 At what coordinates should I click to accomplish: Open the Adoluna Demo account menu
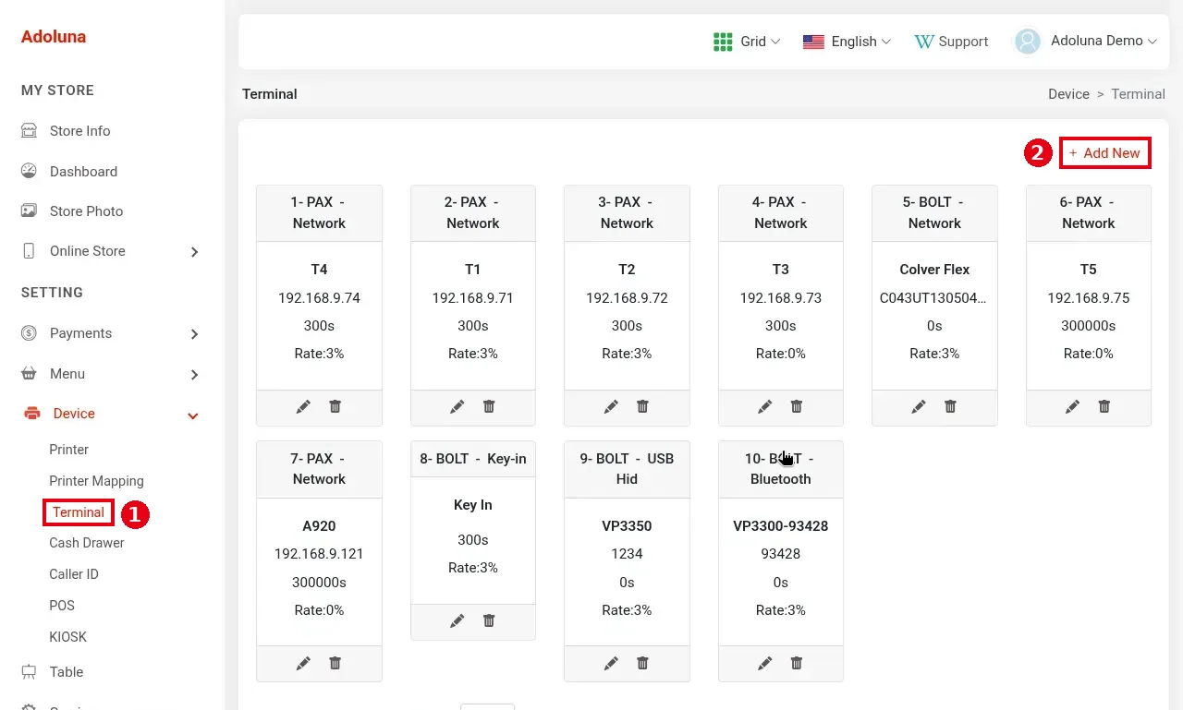click(1086, 42)
